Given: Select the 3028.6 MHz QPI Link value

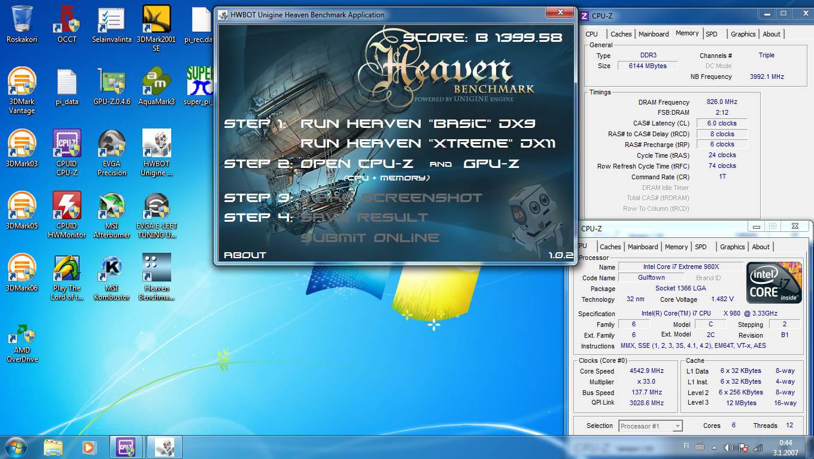Looking at the screenshot, I should coord(646,403).
